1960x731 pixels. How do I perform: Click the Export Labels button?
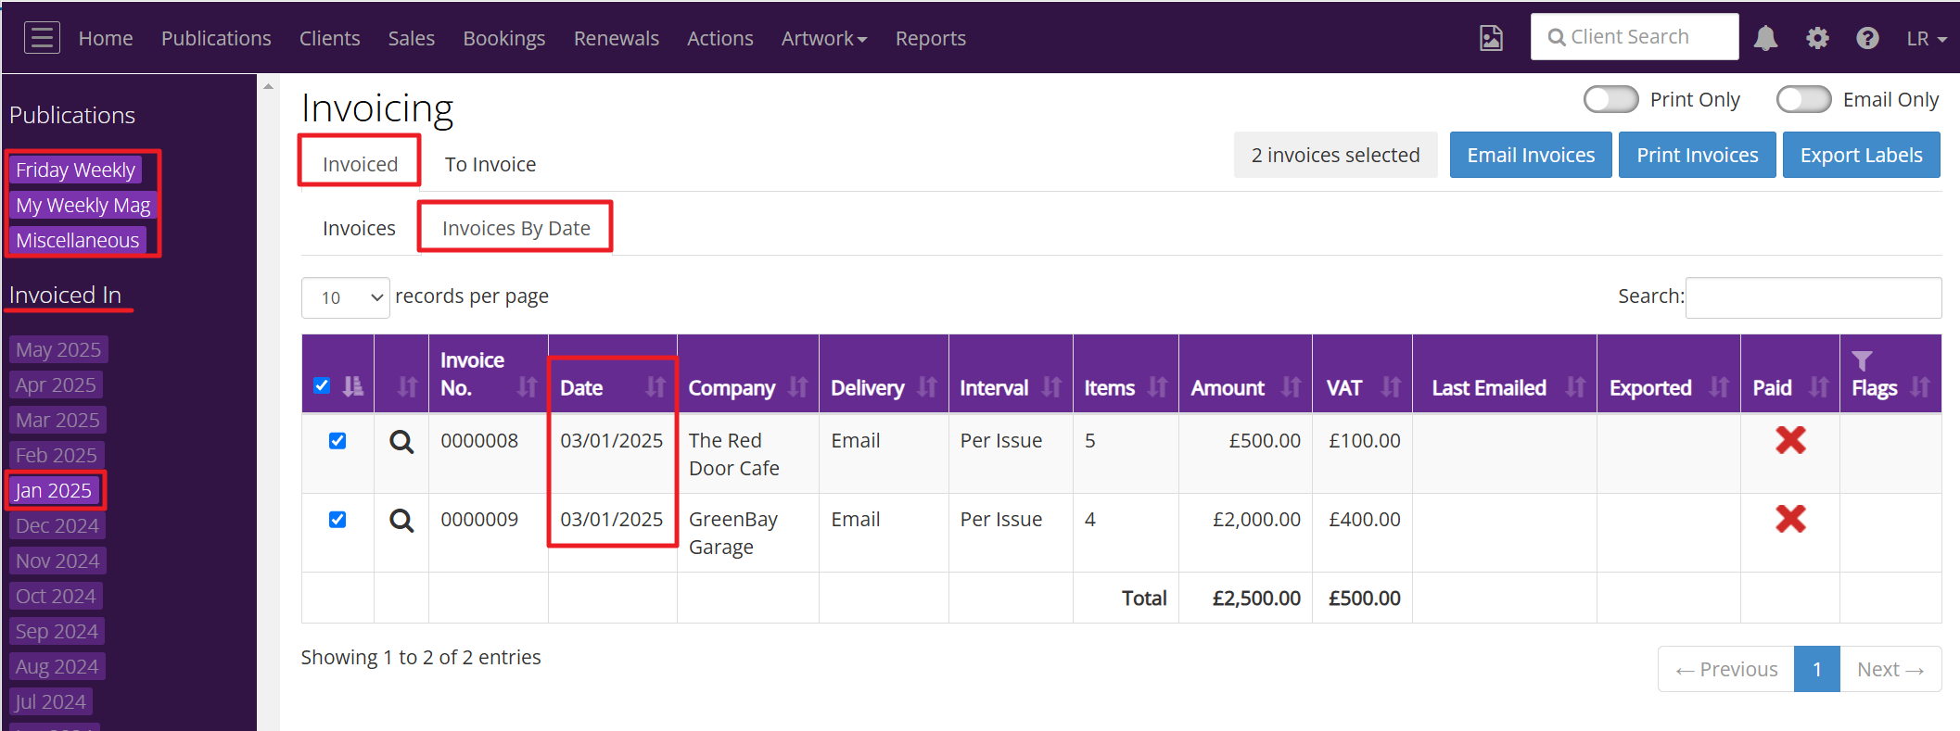tap(1862, 155)
